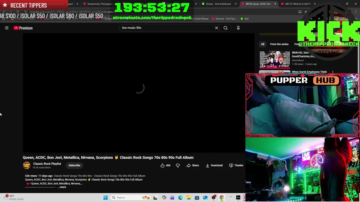Download the video
This screenshot has height=202, width=360.
[214, 165]
